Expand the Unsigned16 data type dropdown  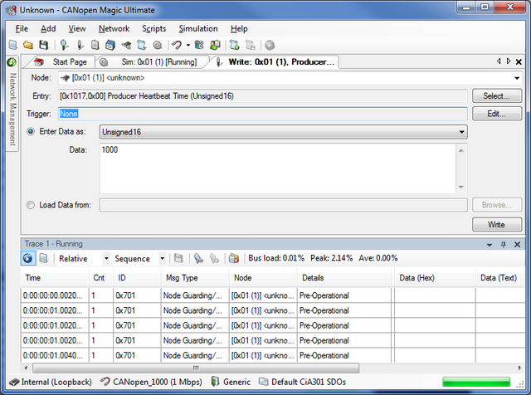click(x=461, y=131)
